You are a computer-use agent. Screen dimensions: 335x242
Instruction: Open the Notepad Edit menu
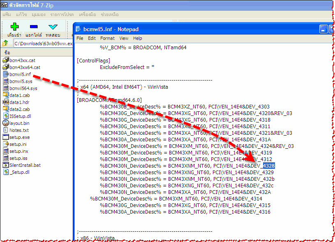click(x=92, y=38)
